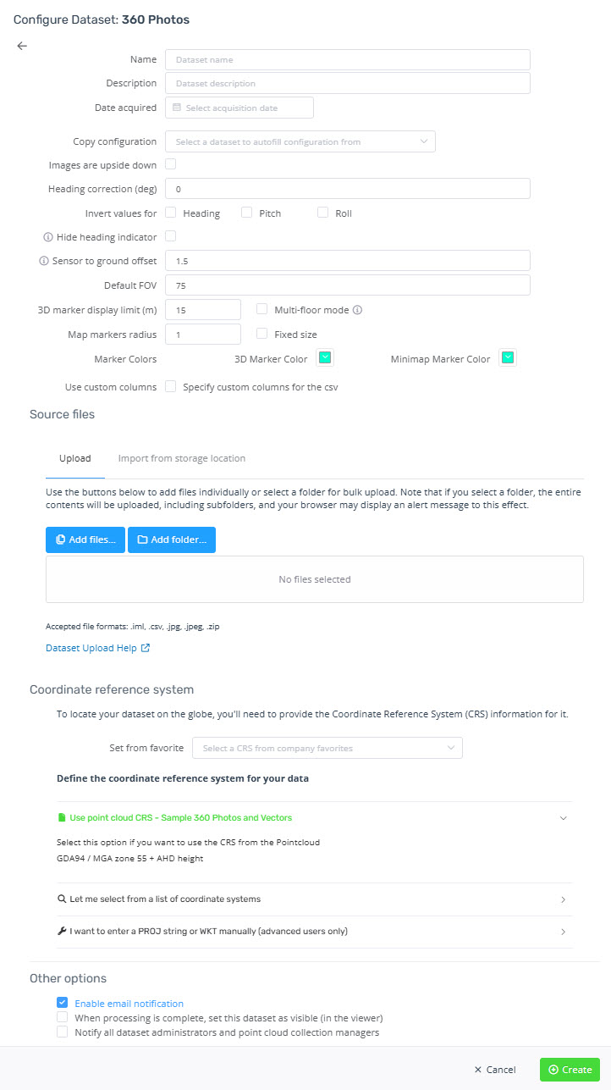Uncheck Enable email notification
This screenshot has height=1090, width=611.
(x=63, y=1003)
